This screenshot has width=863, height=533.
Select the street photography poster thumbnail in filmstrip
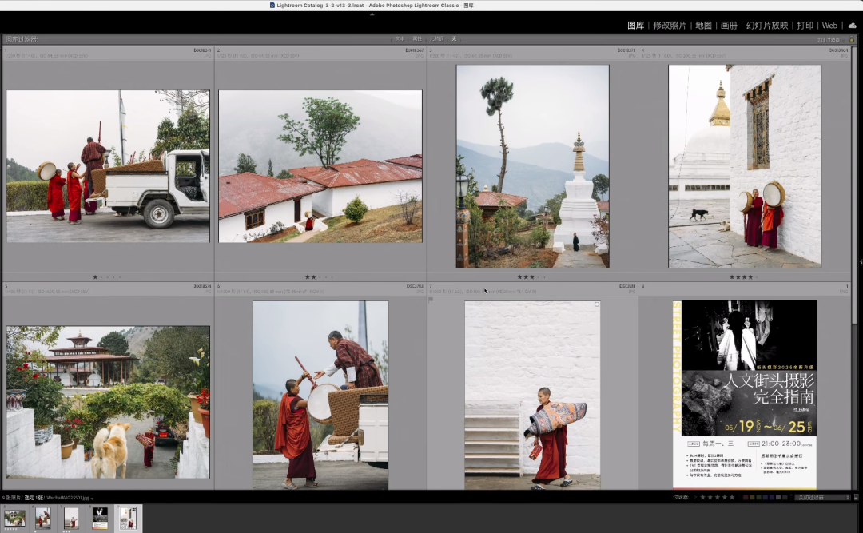(100, 518)
